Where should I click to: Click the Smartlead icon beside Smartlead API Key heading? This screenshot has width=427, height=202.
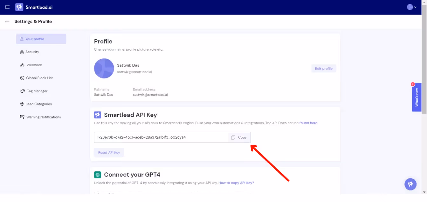pyautogui.click(x=98, y=115)
